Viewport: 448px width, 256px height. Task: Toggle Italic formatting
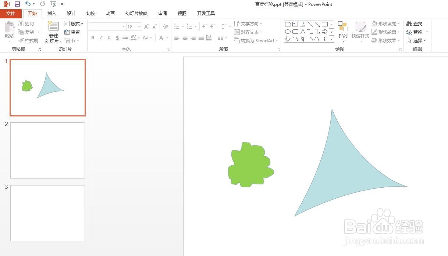101,38
